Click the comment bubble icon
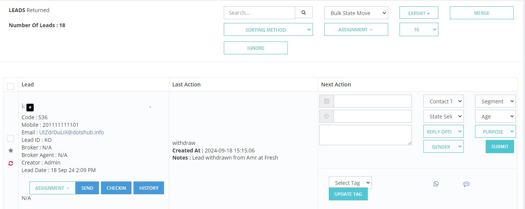The height and width of the screenshot is (209, 525). coord(466,184)
